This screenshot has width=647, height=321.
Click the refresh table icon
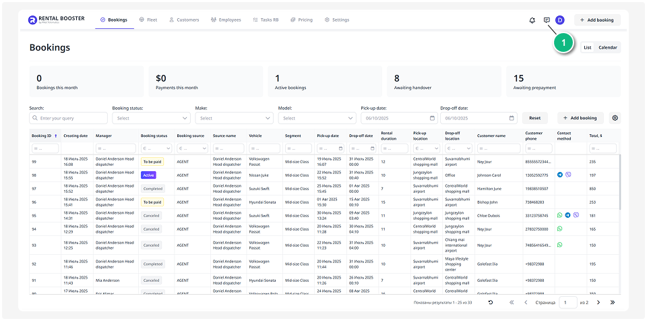pos(491,302)
